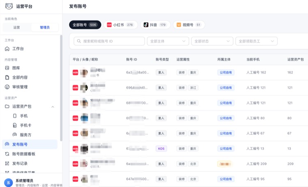
Task: Click 素人 tag in 人工编号 162 row
Action: coord(161,72)
